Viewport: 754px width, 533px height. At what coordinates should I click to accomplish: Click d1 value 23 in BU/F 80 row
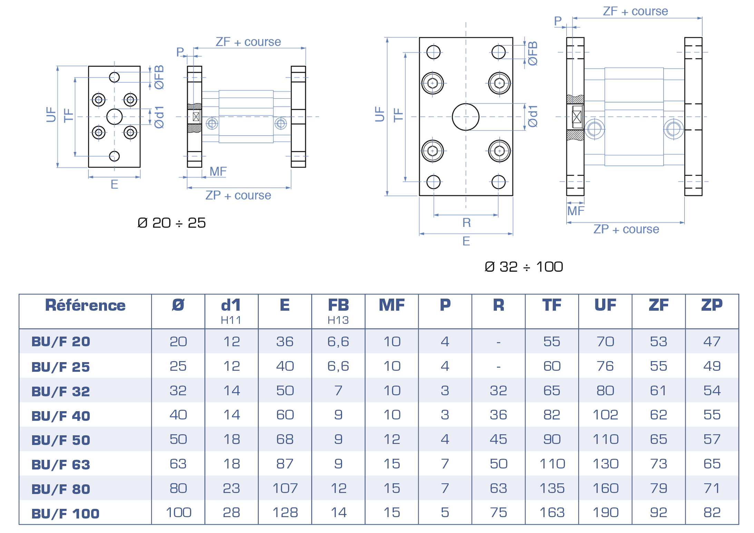[x=231, y=488]
